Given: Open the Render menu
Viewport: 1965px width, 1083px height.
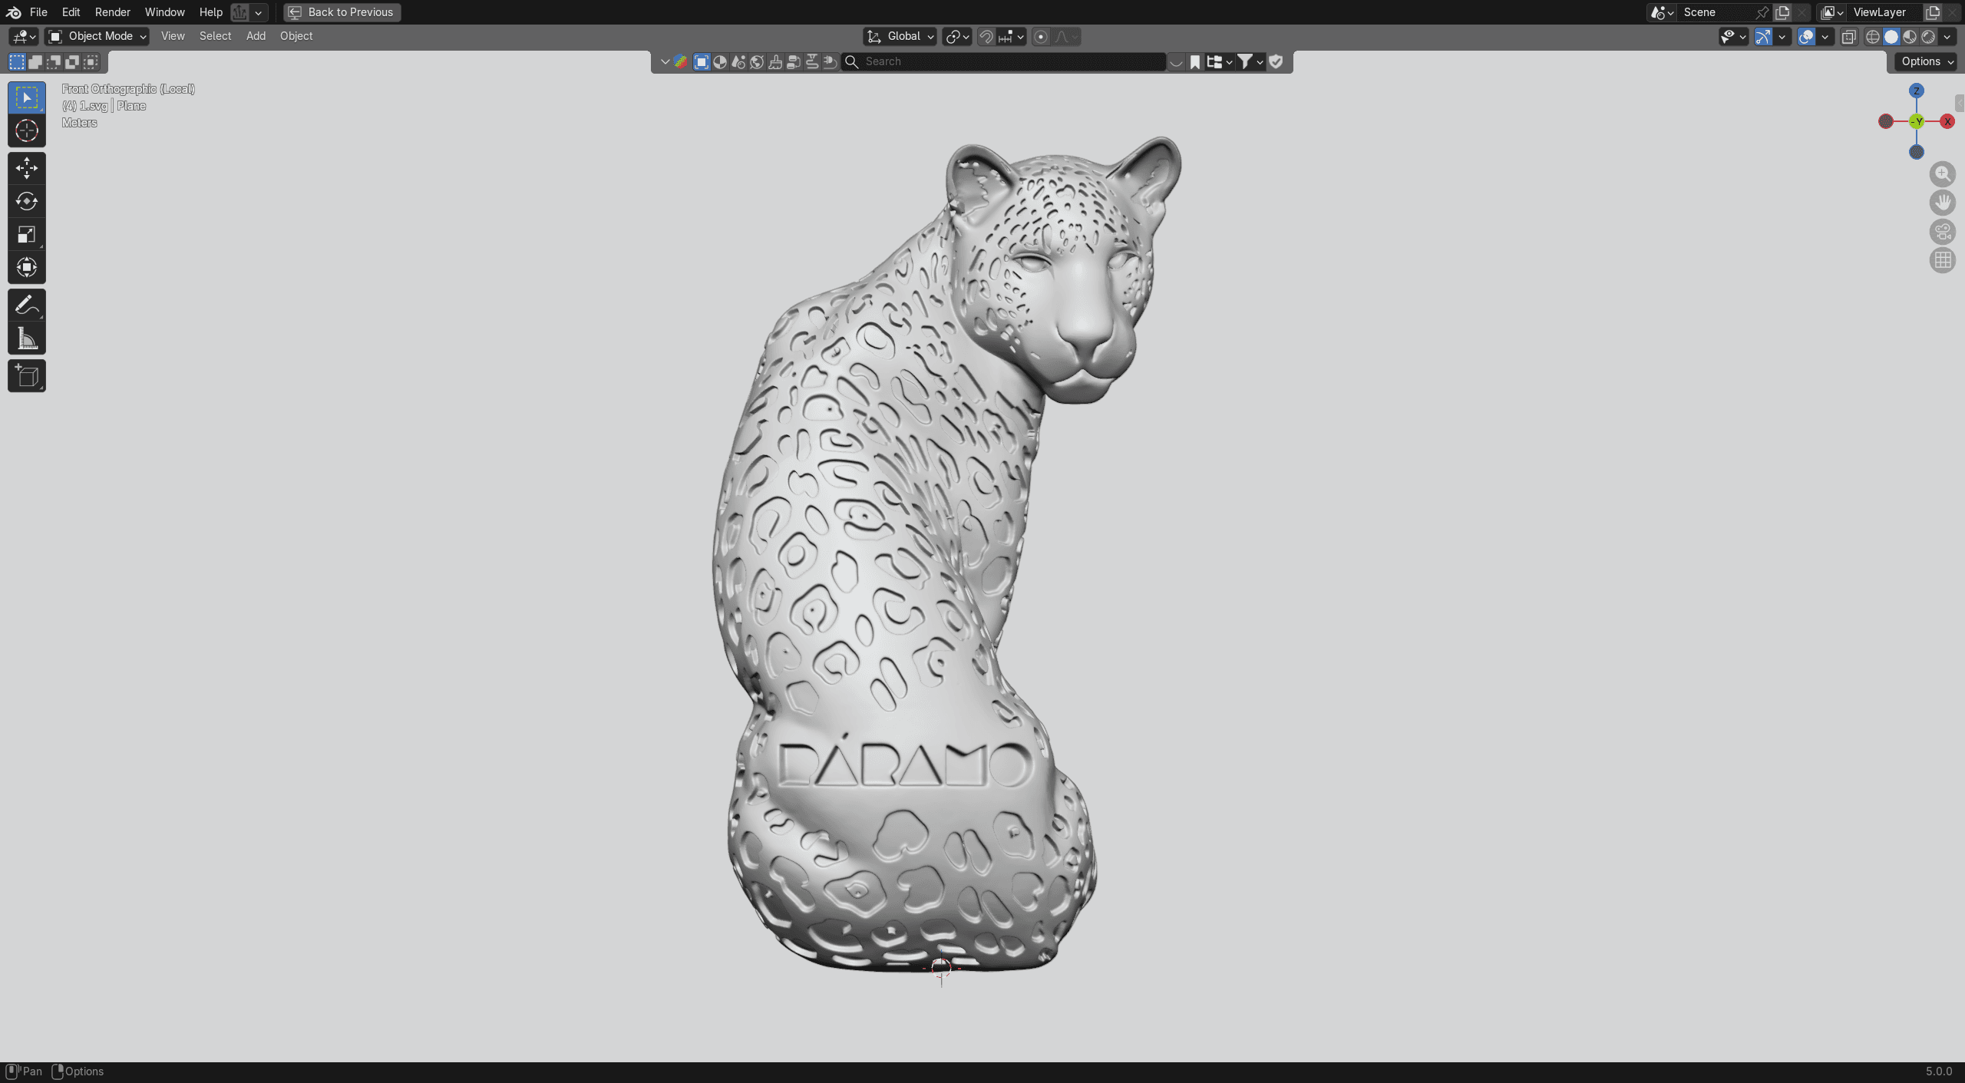Looking at the screenshot, I should (112, 12).
